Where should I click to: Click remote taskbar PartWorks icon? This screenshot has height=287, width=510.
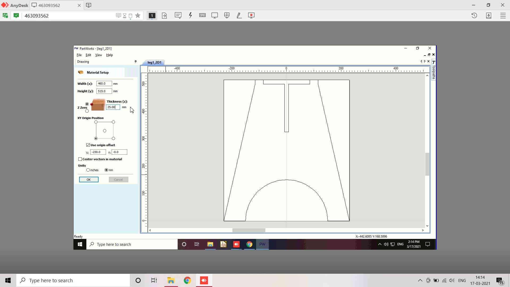tap(262, 244)
